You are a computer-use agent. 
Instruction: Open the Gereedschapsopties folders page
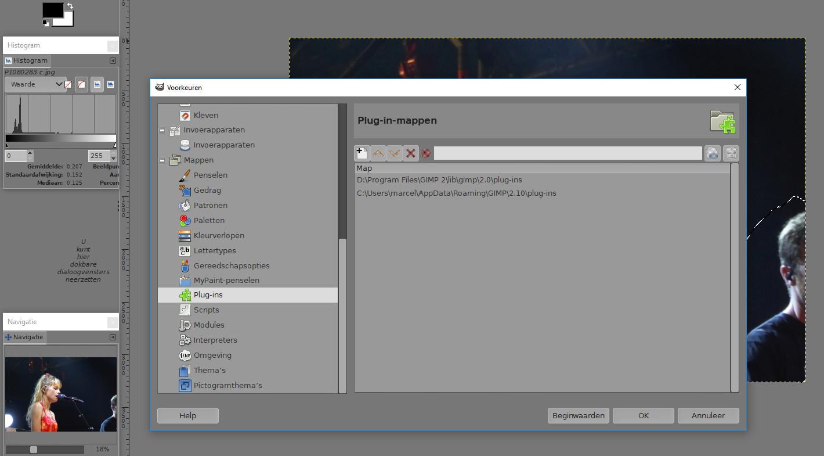point(232,266)
